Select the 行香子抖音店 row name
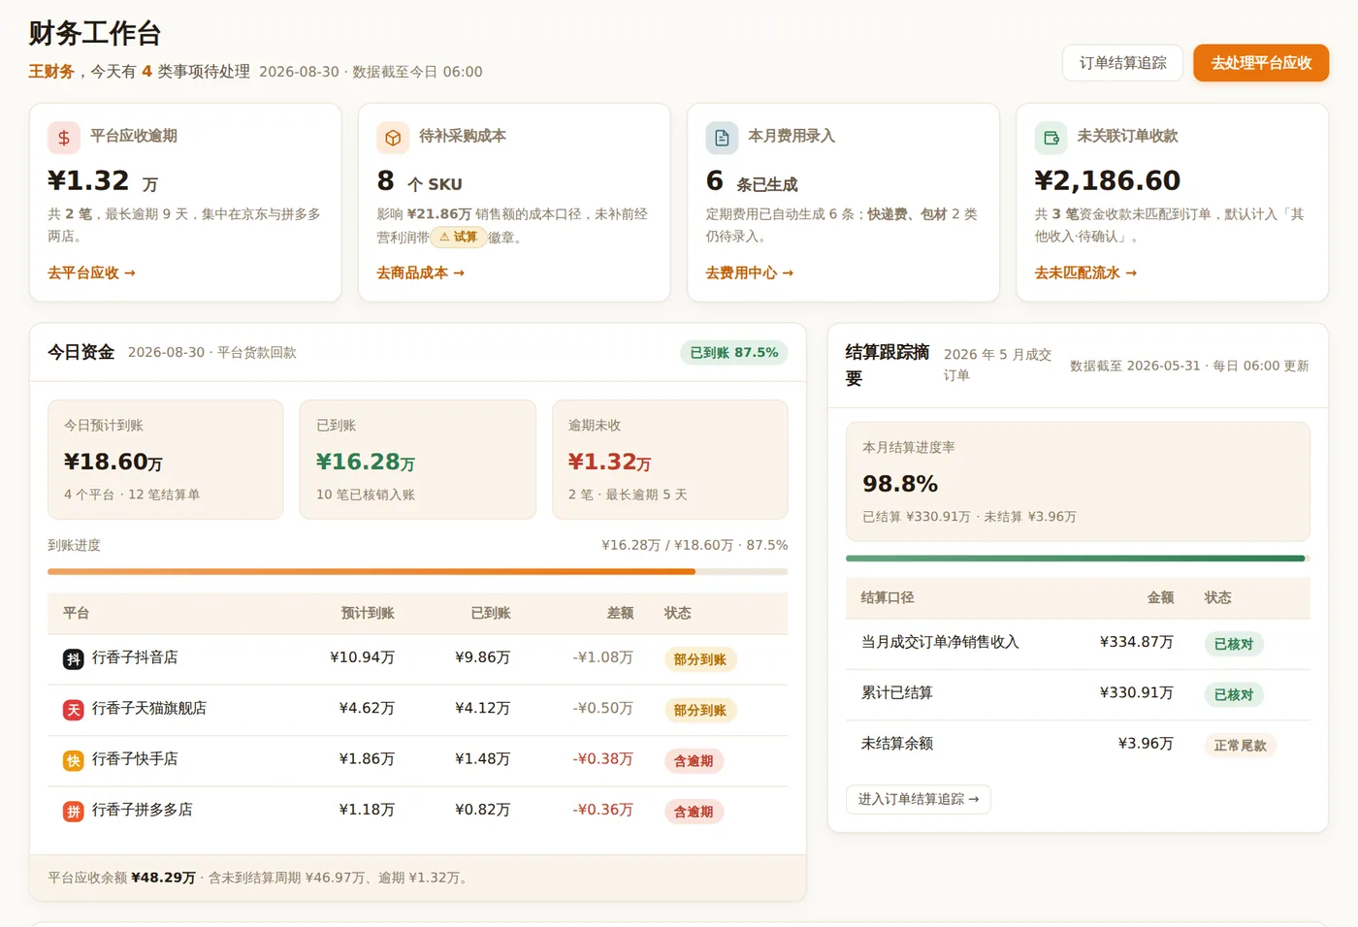The image size is (1358, 927). 135,657
